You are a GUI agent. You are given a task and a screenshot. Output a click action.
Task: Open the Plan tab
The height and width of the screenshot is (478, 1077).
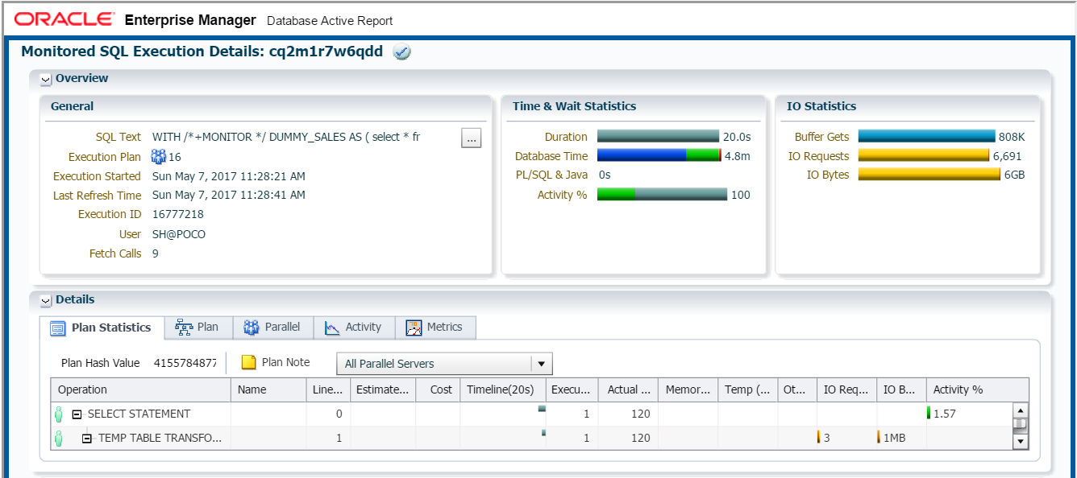[198, 328]
